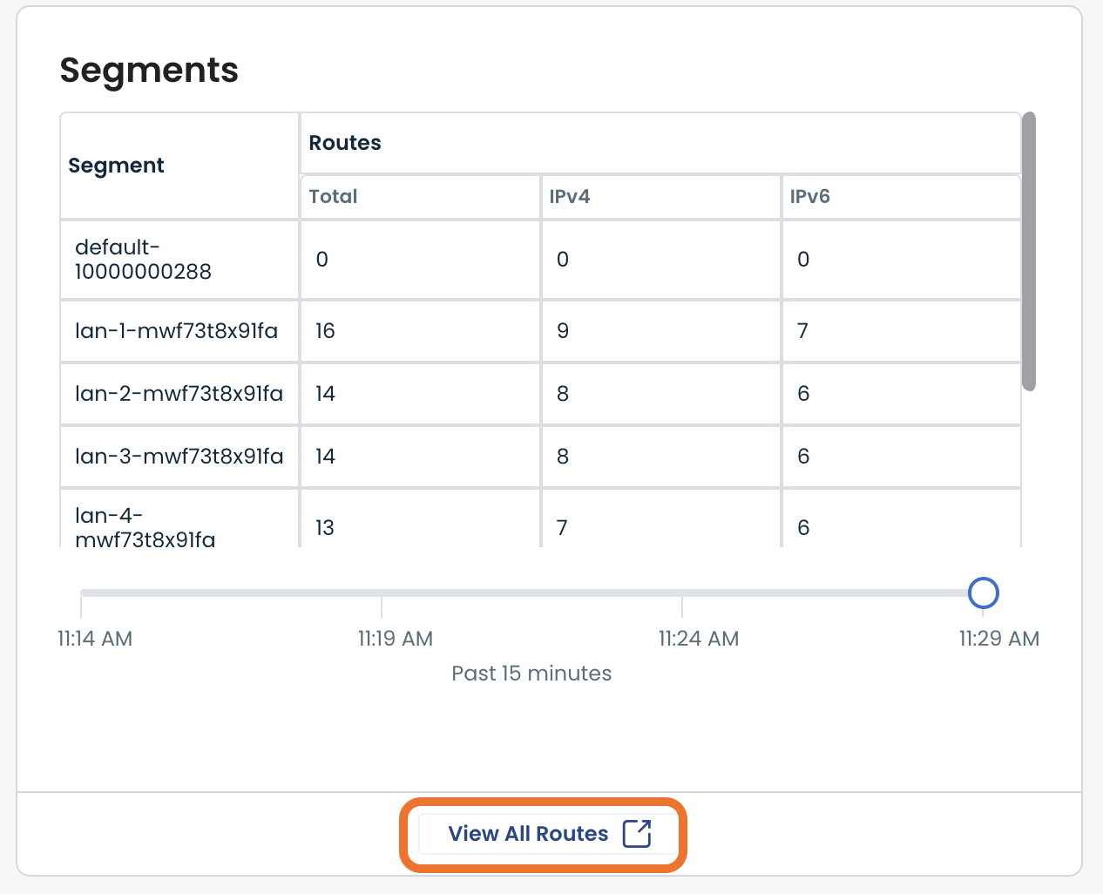The image size is (1103, 894).
Task: Click the external link icon beside View All Routes
Action: point(637,834)
